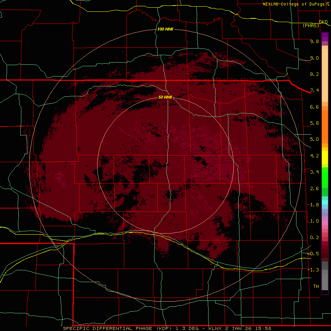
Task: Click the 8.2 scale value label
Action: 314,74
